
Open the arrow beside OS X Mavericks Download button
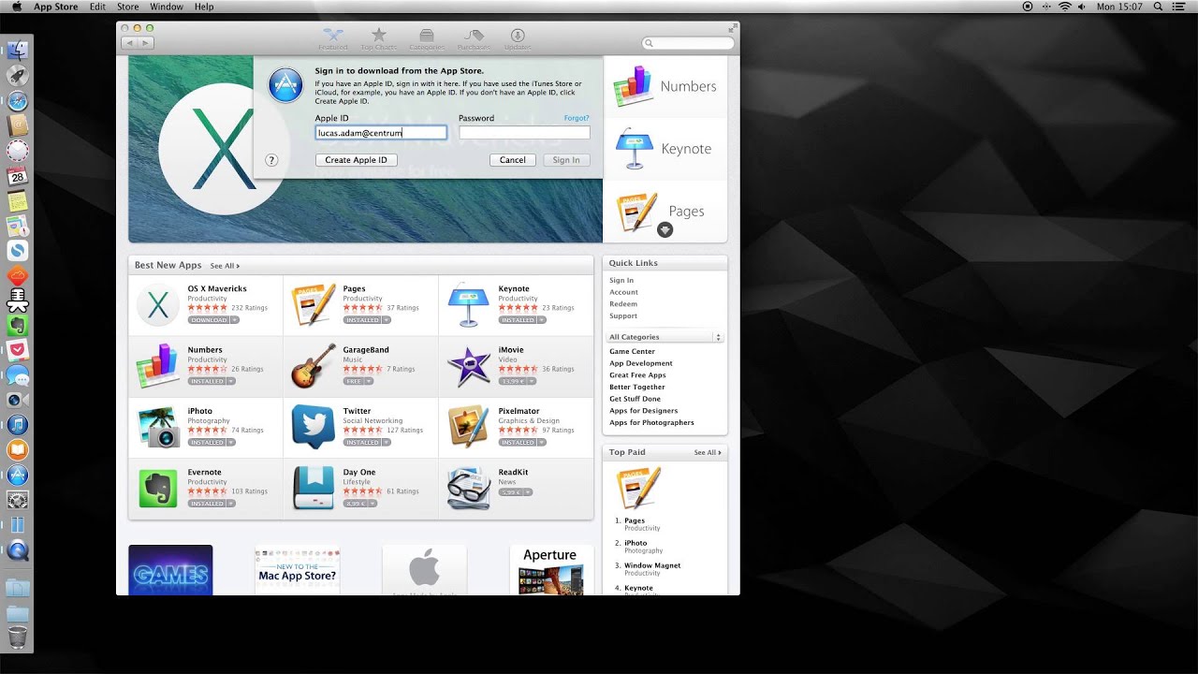[235, 320]
